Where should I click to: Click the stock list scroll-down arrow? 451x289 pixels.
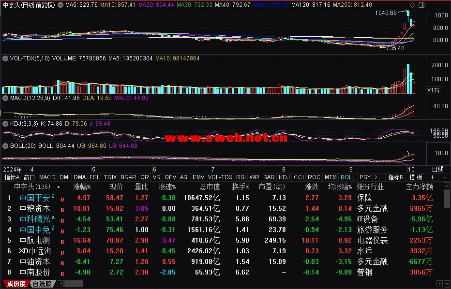[x=446, y=284]
